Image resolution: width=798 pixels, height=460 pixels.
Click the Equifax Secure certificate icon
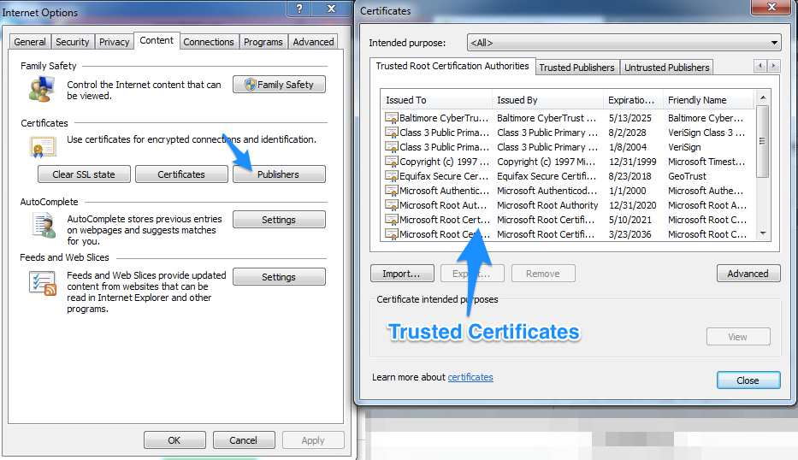392,177
